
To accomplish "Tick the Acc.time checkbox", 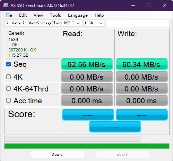I will click(x=9, y=100).
